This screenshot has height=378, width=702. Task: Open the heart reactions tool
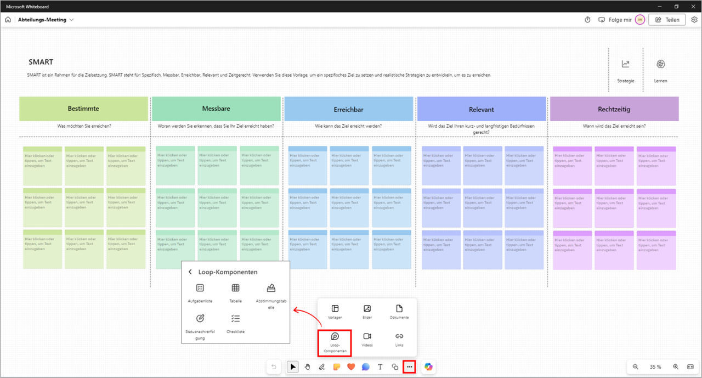tap(351, 367)
